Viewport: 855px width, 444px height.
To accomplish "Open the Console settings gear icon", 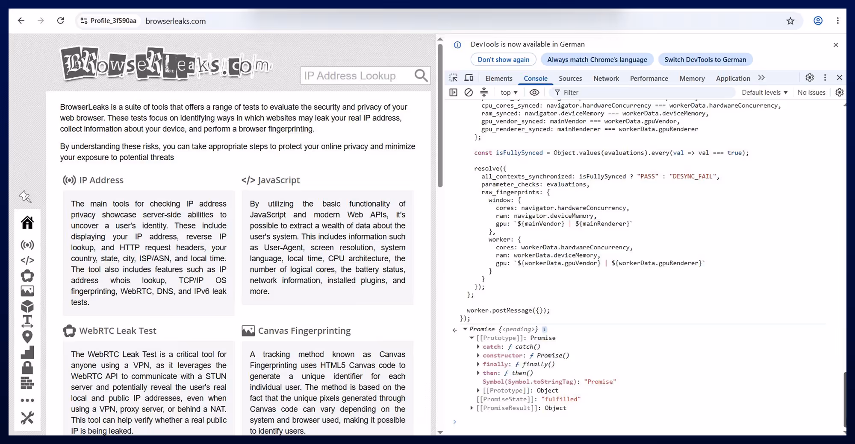I will tap(840, 92).
